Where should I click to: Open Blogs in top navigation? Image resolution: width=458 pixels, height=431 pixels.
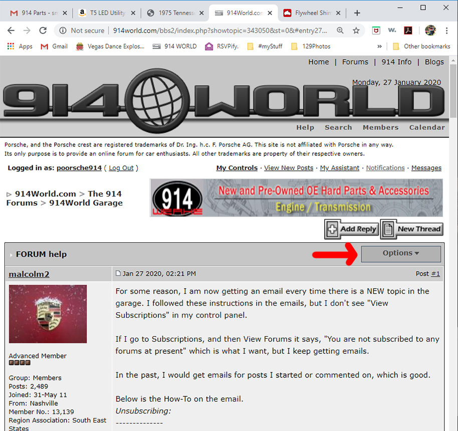pyautogui.click(x=434, y=62)
